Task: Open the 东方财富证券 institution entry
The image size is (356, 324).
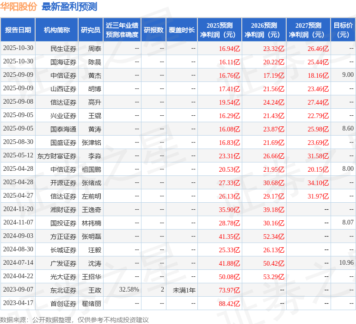Action: (57, 156)
